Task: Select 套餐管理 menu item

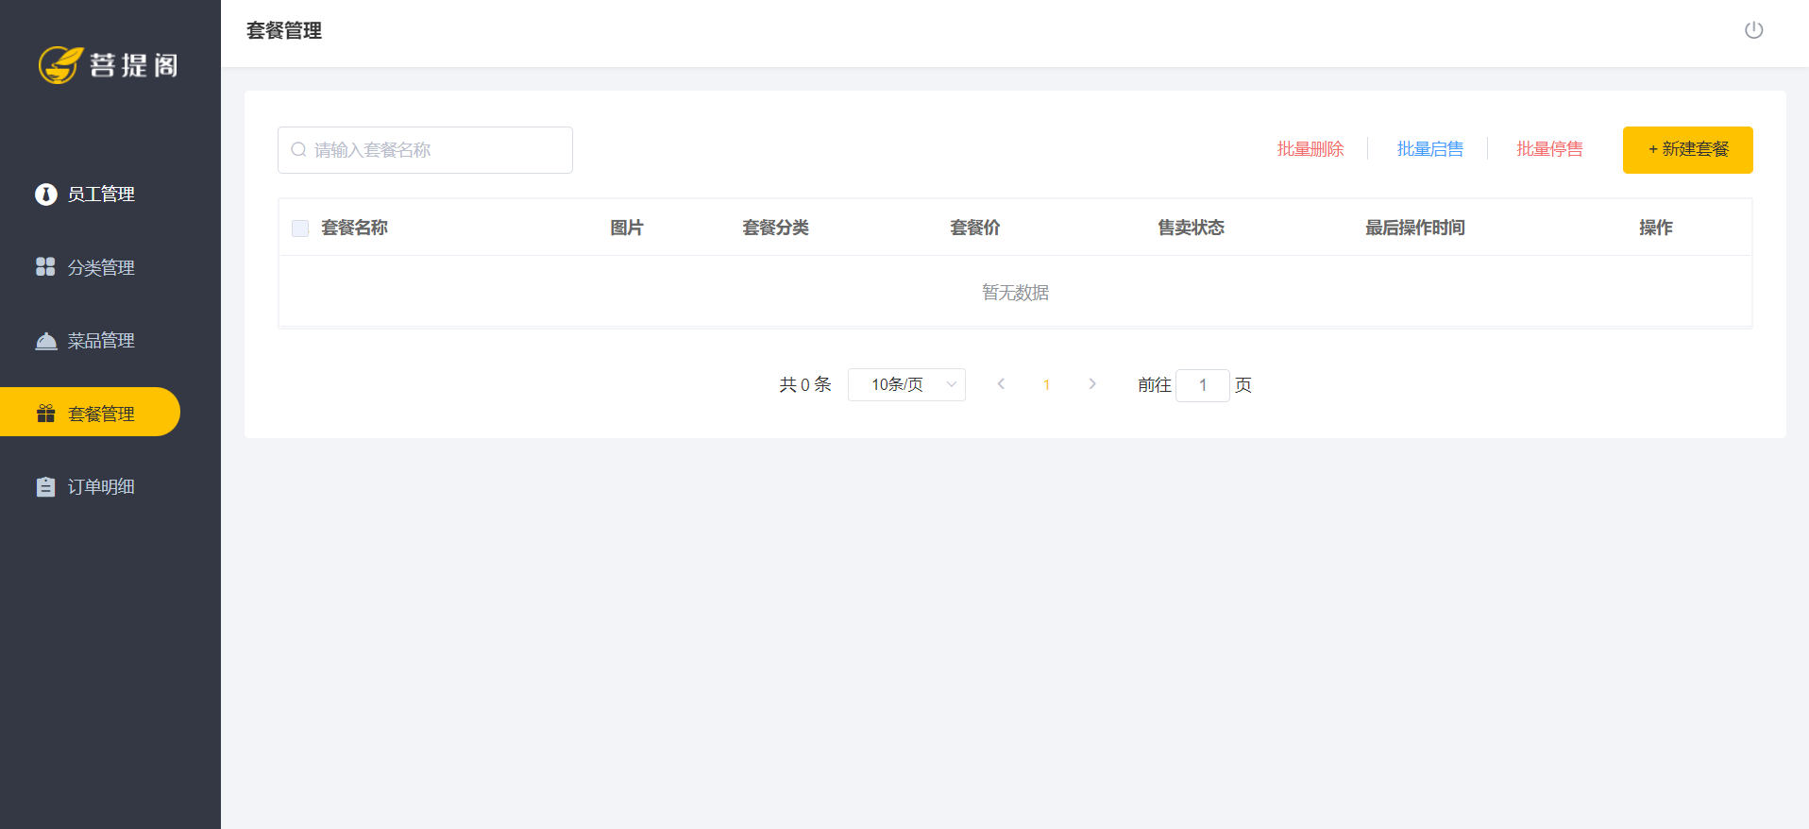Action: 91,413
